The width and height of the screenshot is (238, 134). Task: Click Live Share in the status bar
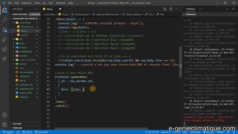click(42, 132)
